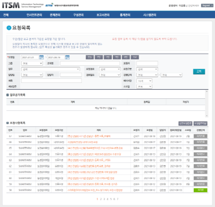Click the 제목 text input field
215x207 pixels.
pos(52,81)
